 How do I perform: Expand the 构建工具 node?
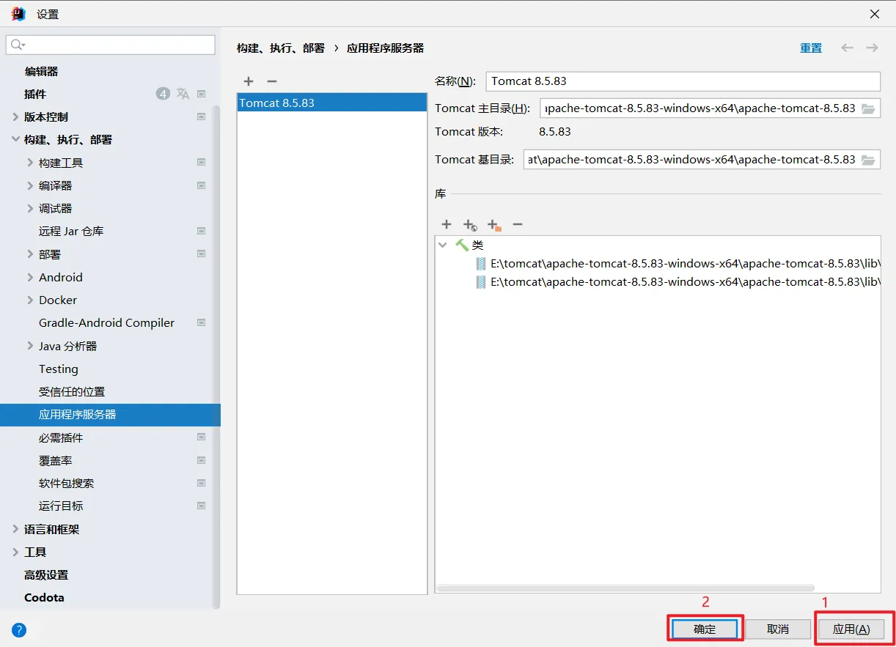point(30,163)
